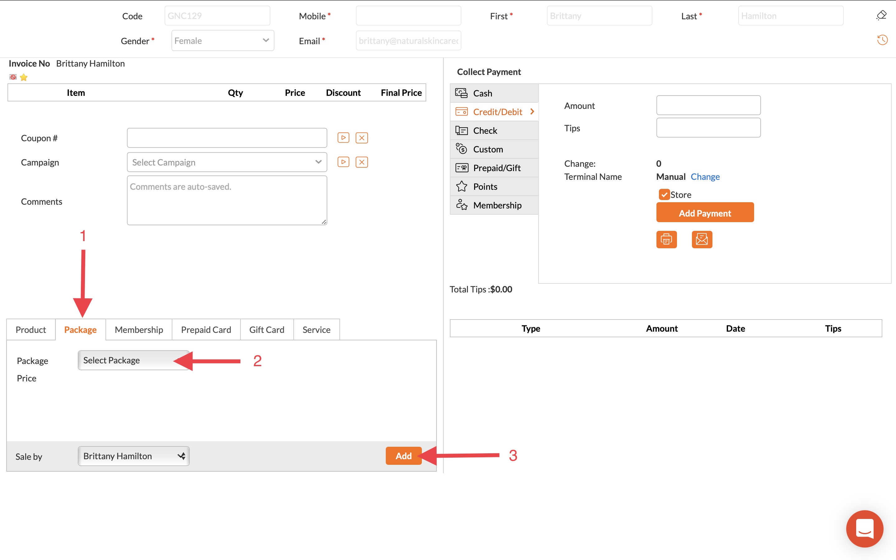Select Cash payment method
Viewport: 896px width, 560px height.
[x=494, y=93]
